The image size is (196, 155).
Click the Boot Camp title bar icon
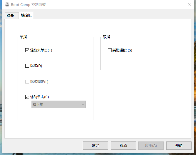click(7, 5)
